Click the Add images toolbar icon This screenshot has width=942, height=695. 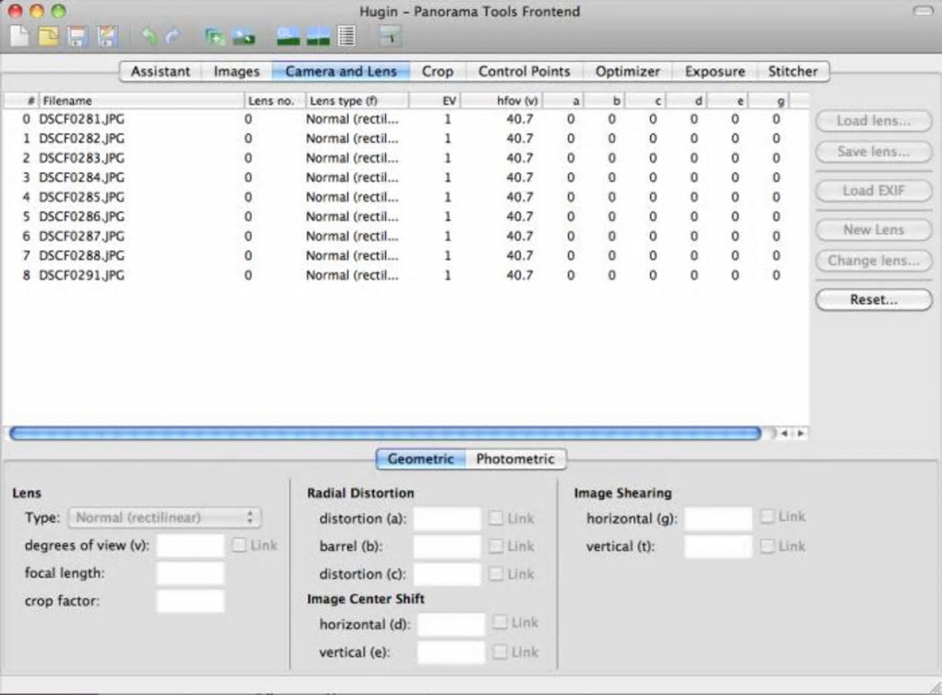coord(214,37)
